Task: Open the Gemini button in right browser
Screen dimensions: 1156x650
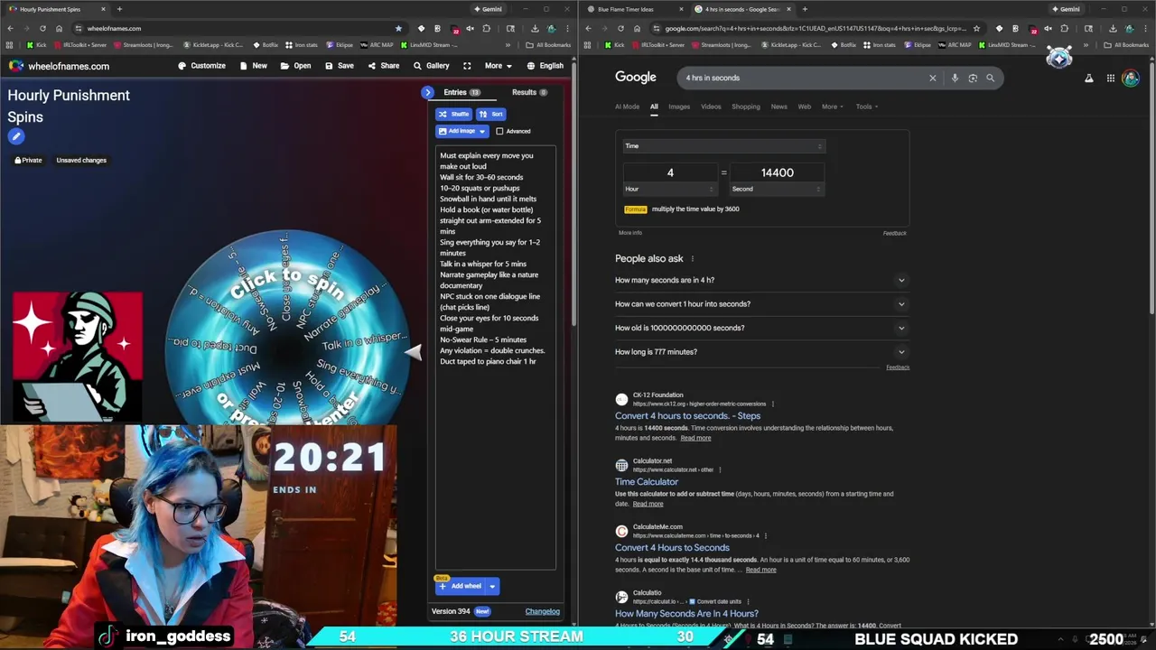Action: pyautogui.click(x=1066, y=9)
